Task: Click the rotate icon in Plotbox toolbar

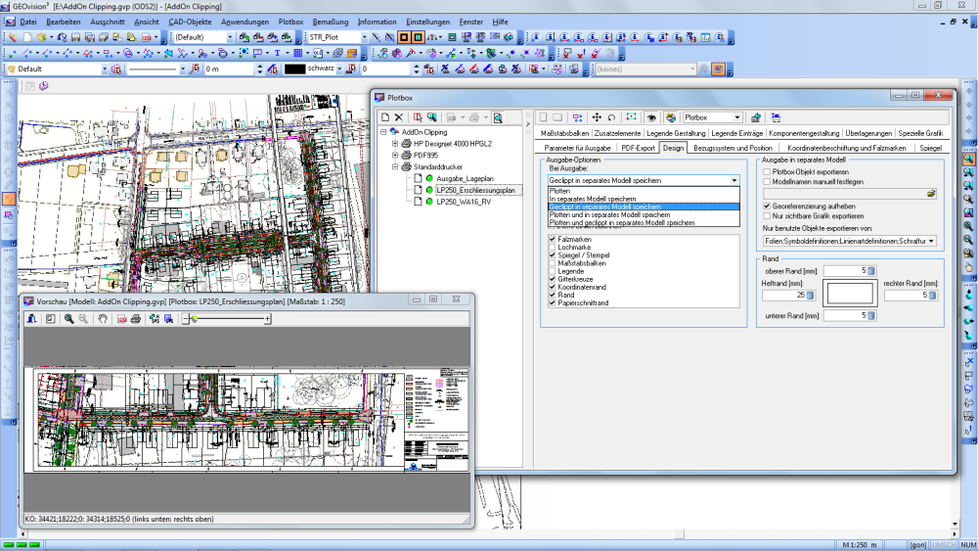Action: tap(610, 117)
